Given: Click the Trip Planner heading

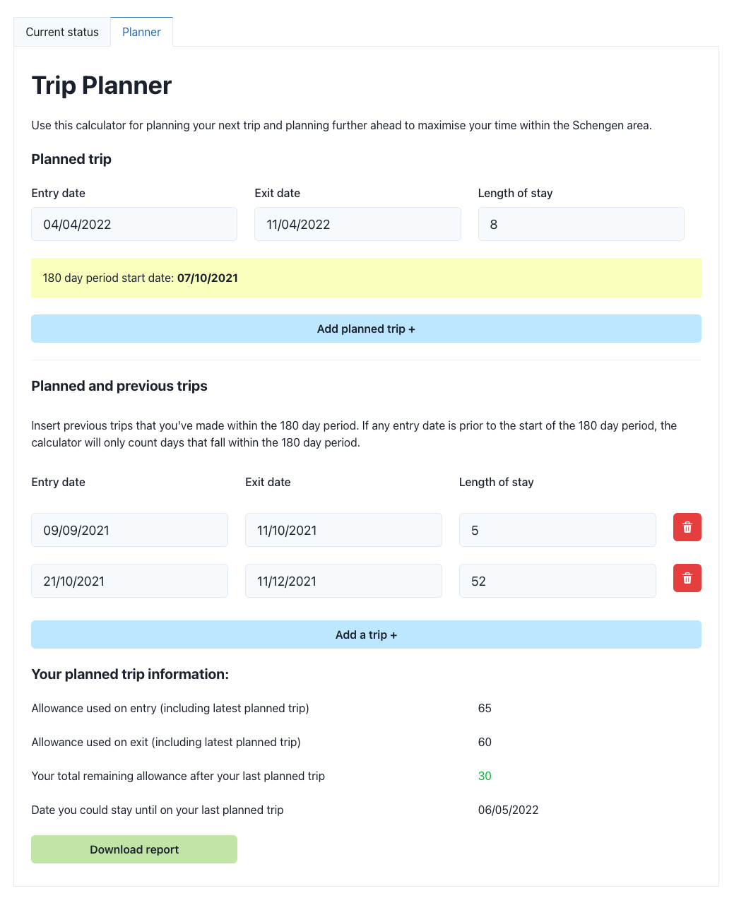Looking at the screenshot, I should click(x=102, y=85).
